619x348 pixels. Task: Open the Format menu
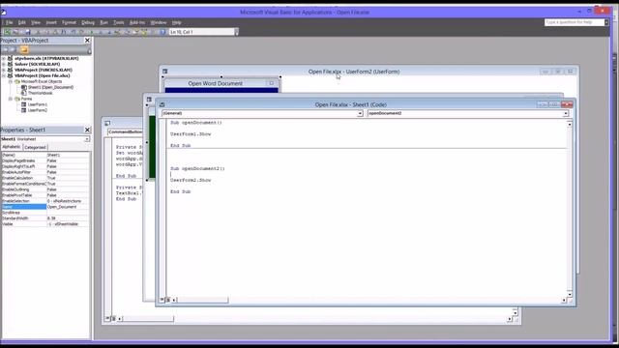69,22
